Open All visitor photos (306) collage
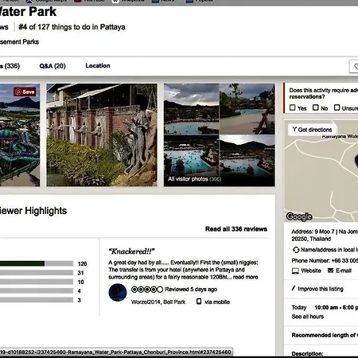Image resolution: width=358 pixels, height=358 pixels. click(220, 134)
